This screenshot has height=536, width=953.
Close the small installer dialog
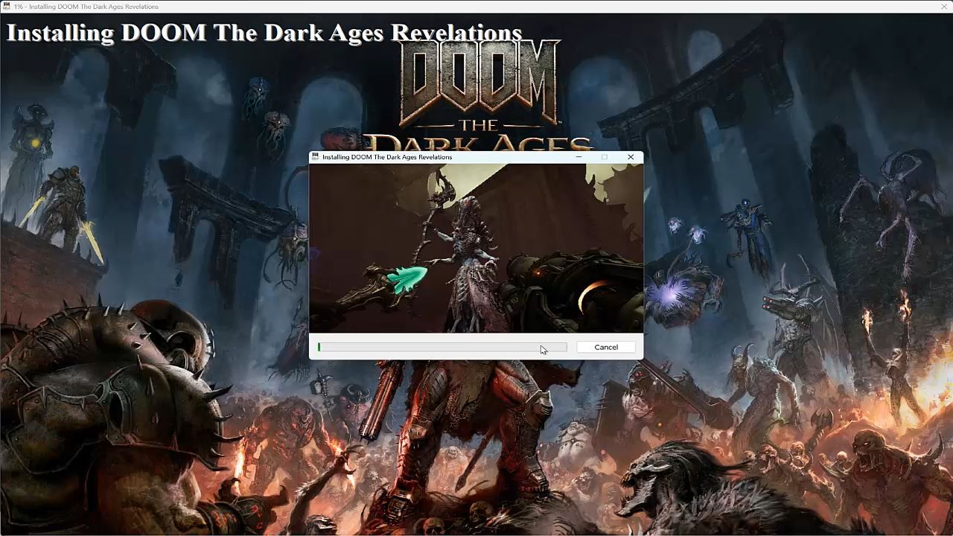(631, 157)
